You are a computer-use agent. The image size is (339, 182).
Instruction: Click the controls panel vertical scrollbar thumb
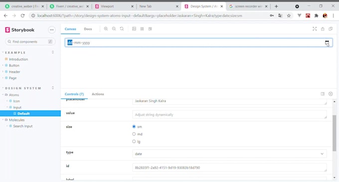pos(334,133)
